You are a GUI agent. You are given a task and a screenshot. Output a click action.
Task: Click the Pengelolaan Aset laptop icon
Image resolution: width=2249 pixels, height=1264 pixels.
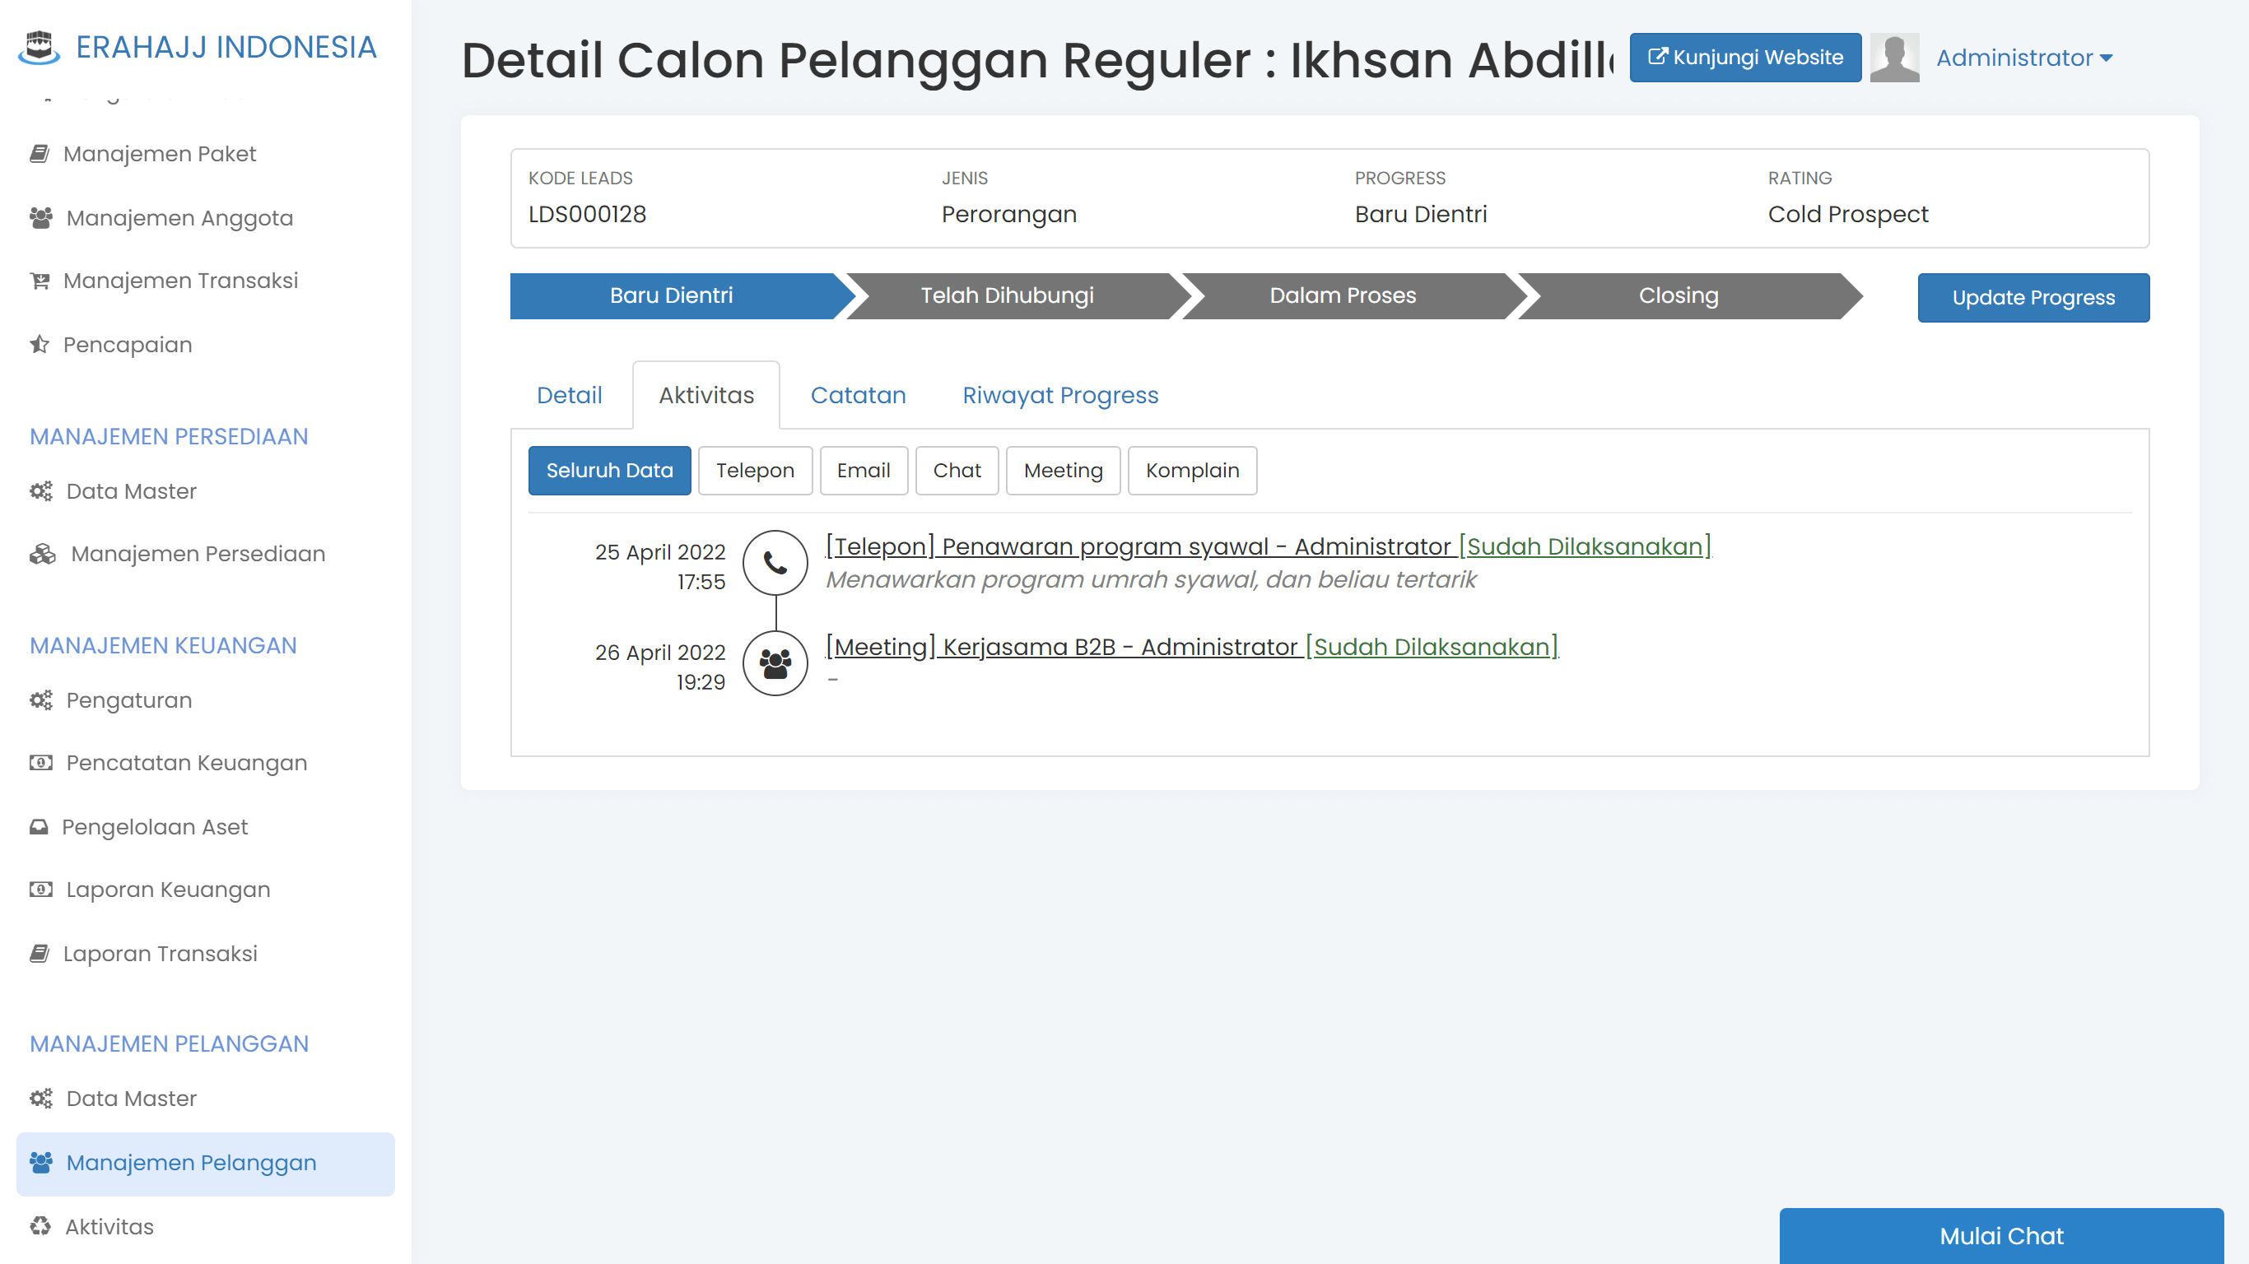coord(40,825)
